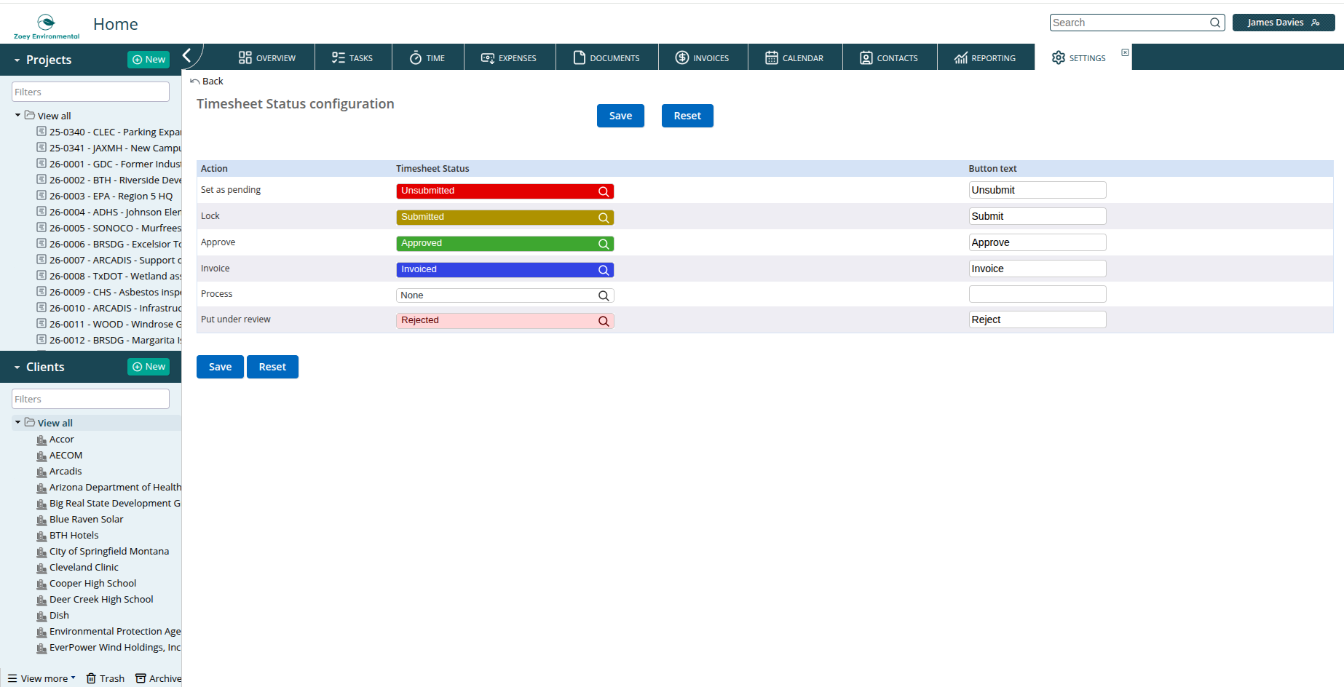Click the top Save button
This screenshot has height=687, width=1344.
tap(620, 116)
